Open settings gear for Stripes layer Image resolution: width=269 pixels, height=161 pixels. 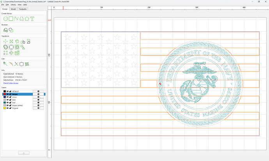38,94
